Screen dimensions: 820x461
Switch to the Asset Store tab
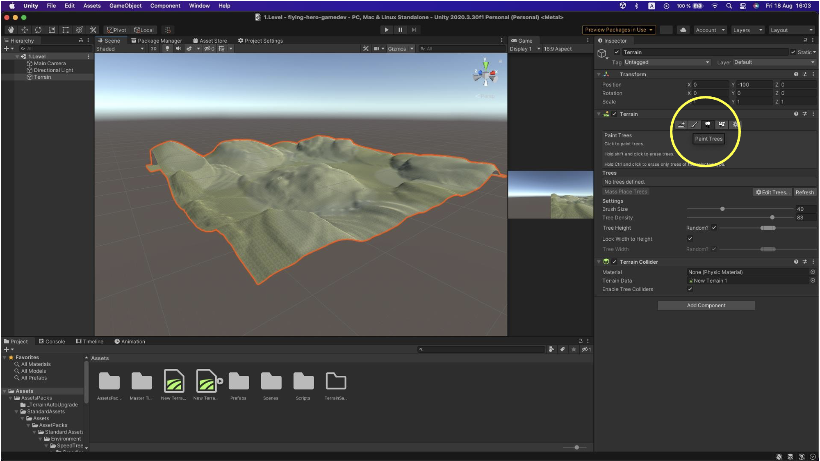click(210, 41)
